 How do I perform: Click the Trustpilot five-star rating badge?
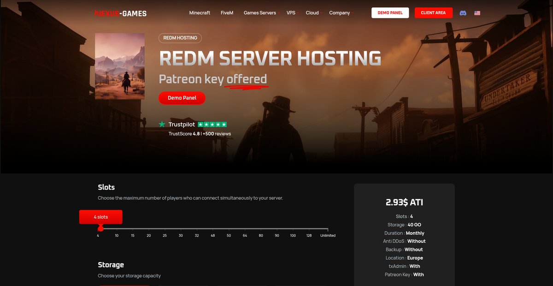212,125
